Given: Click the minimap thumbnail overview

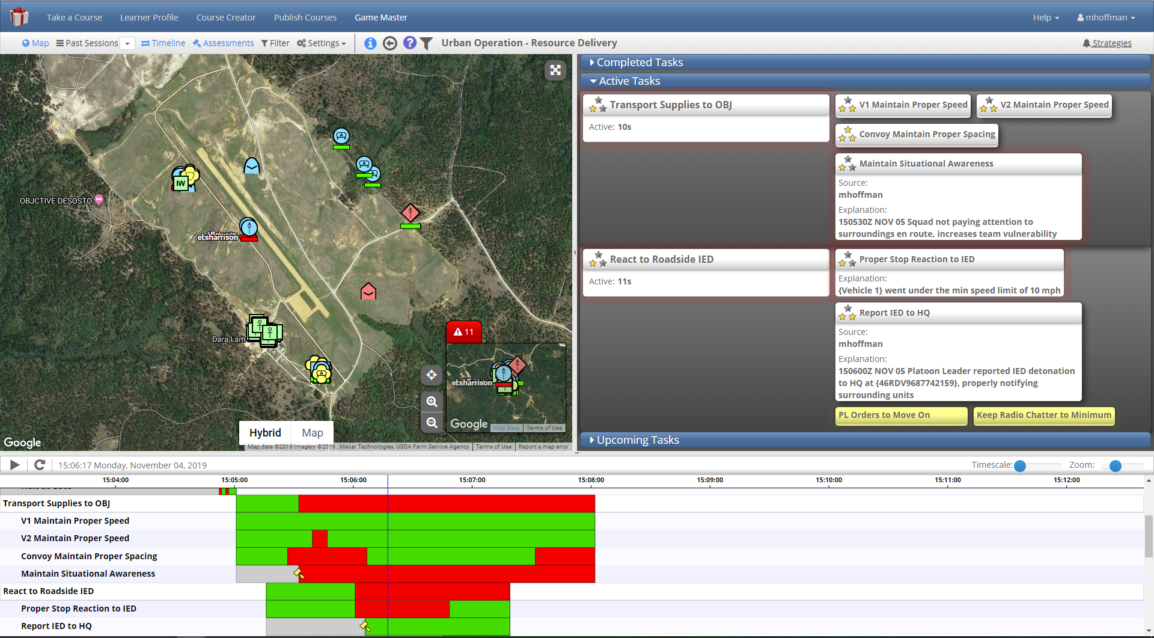Looking at the screenshot, I should click(506, 387).
